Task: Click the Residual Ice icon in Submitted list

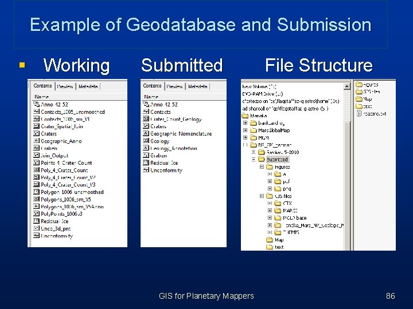Action: (x=146, y=163)
